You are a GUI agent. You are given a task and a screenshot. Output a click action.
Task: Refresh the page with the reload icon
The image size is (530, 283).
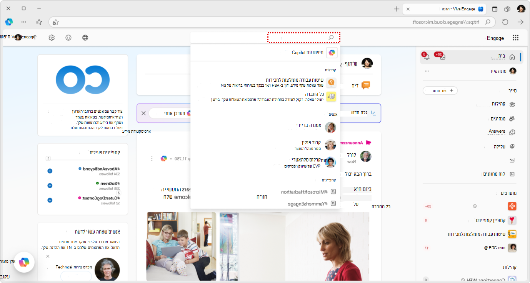(505, 22)
